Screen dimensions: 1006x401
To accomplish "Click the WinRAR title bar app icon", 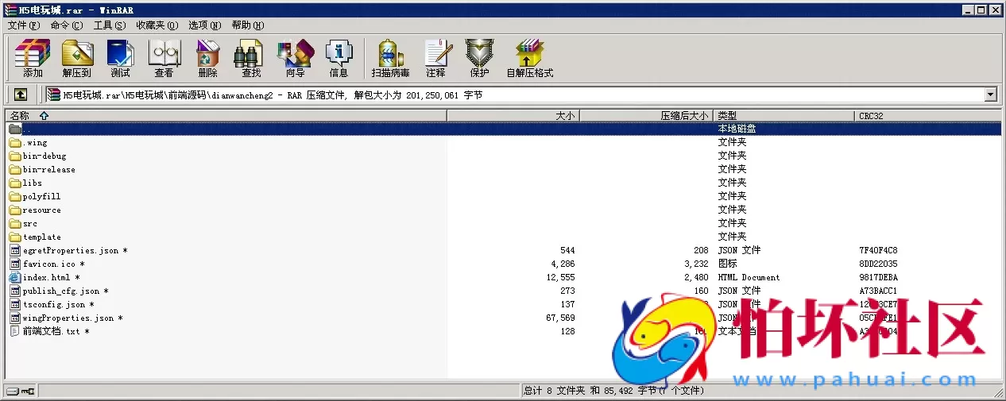I will 10,10.
